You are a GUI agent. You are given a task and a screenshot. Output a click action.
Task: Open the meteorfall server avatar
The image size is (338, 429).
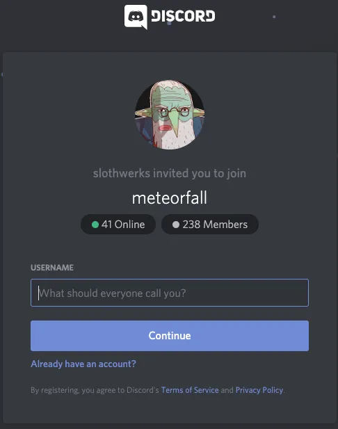(x=170, y=115)
